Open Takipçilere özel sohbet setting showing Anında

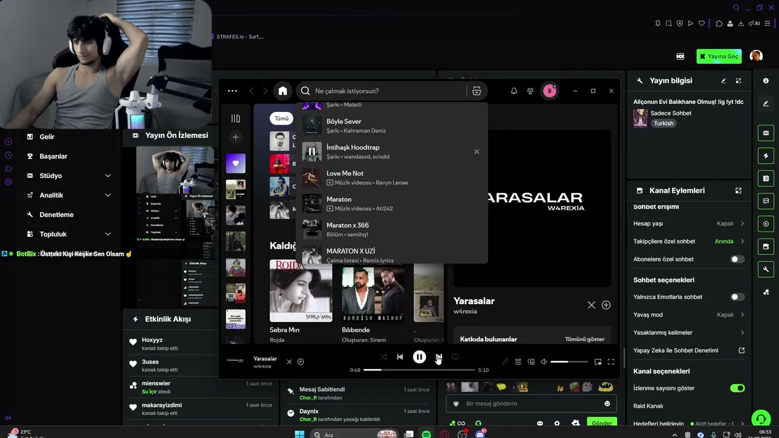(x=688, y=242)
